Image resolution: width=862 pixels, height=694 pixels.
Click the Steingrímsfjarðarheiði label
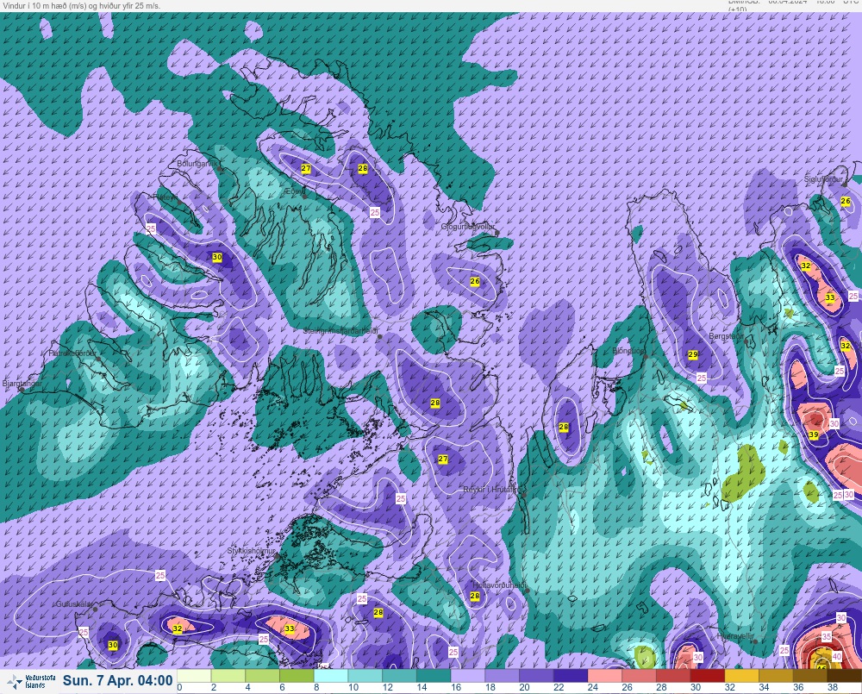pyautogui.click(x=340, y=331)
